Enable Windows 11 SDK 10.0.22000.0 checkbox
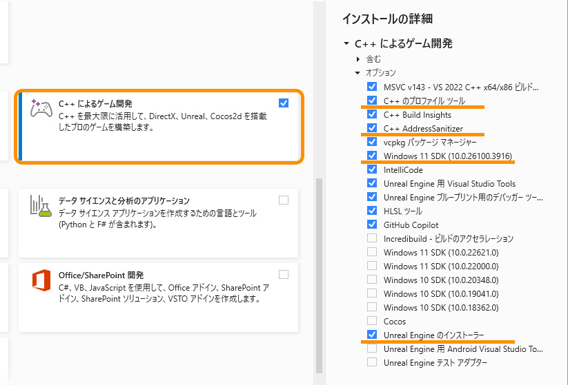The width and height of the screenshot is (568, 385). click(x=372, y=265)
